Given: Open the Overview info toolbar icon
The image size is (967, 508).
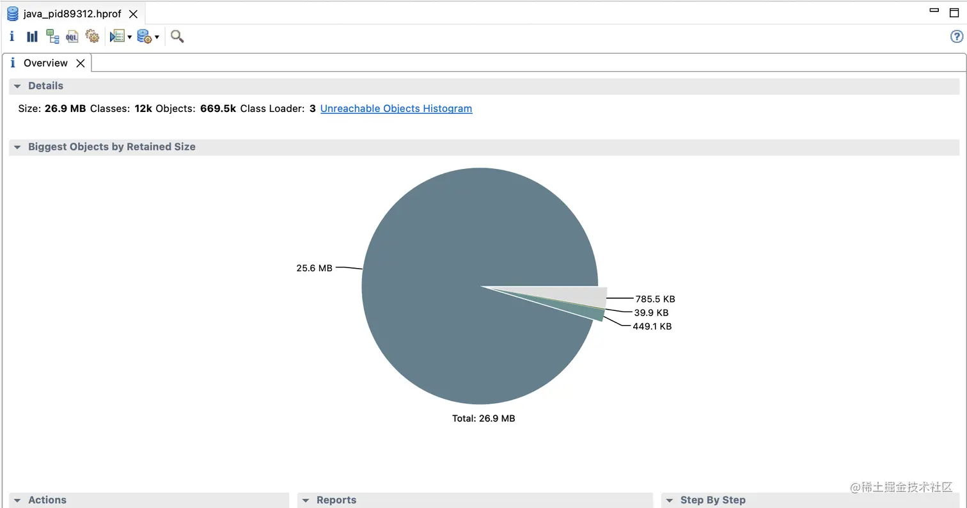Looking at the screenshot, I should pos(12,36).
